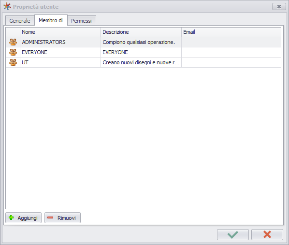Select the UT group name cell
Screen dimensions: 289x245
pyautogui.click(x=60, y=62)
